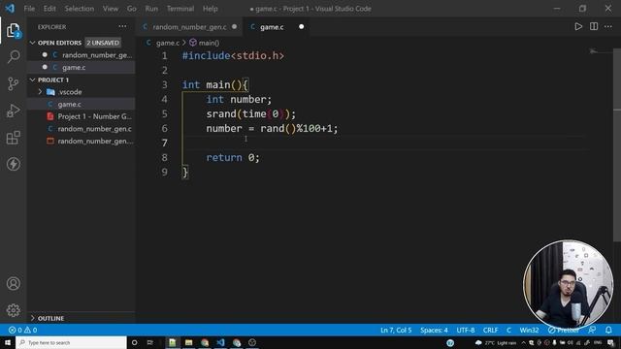621x349 pixels.
Task: Open the View menu
Action: (x=111, y=9)
